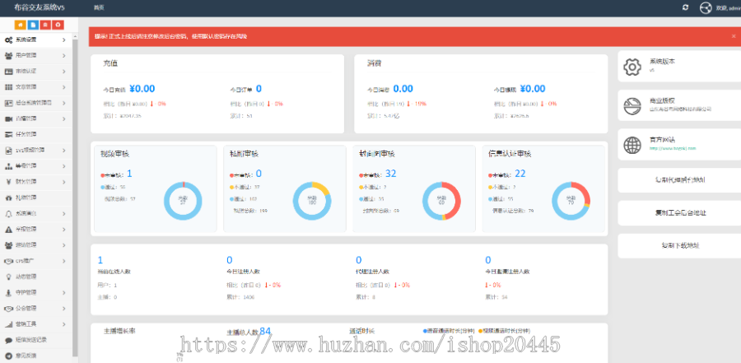741x363 pixels.
Task: Open the 首页 tab in top bar
Action: click(x=99, y=8)
